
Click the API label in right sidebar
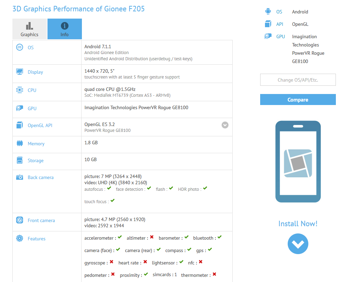279,24
